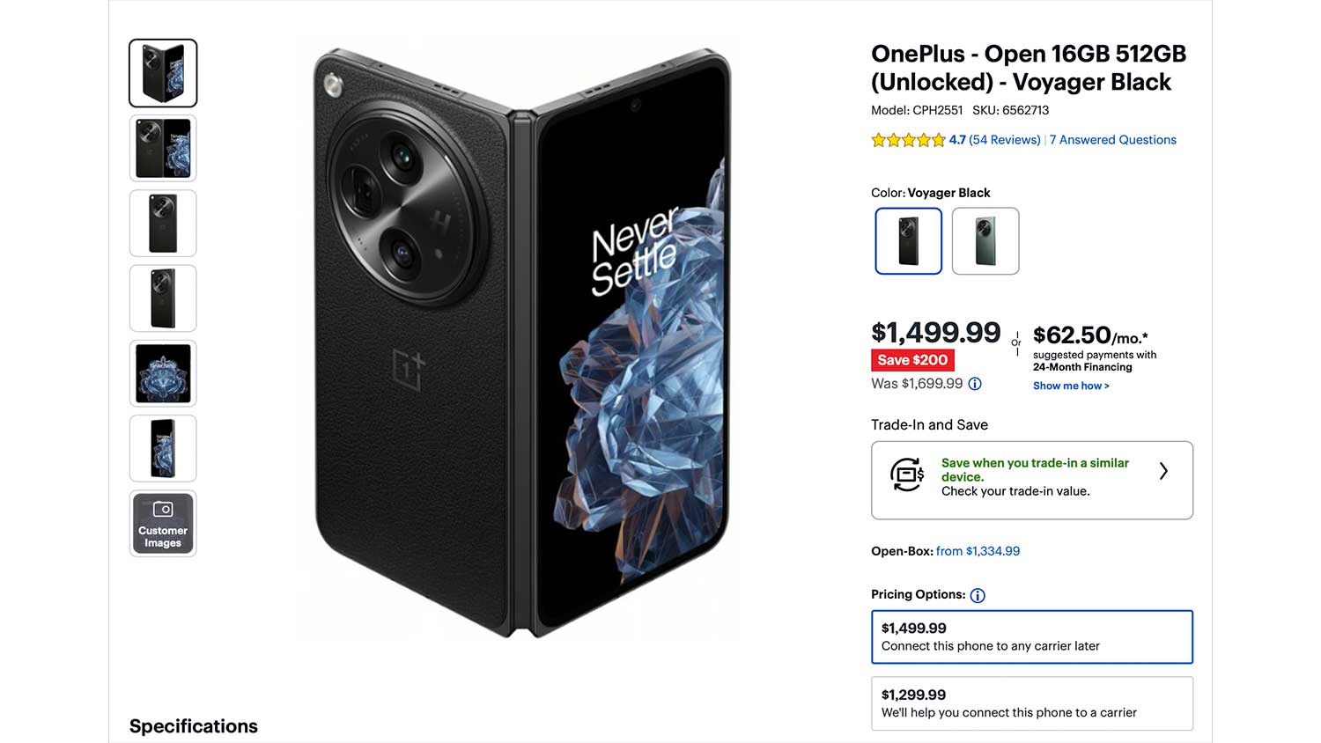View the second thumbnail showing two phones

pyautogui.click(x=163, y=148)
